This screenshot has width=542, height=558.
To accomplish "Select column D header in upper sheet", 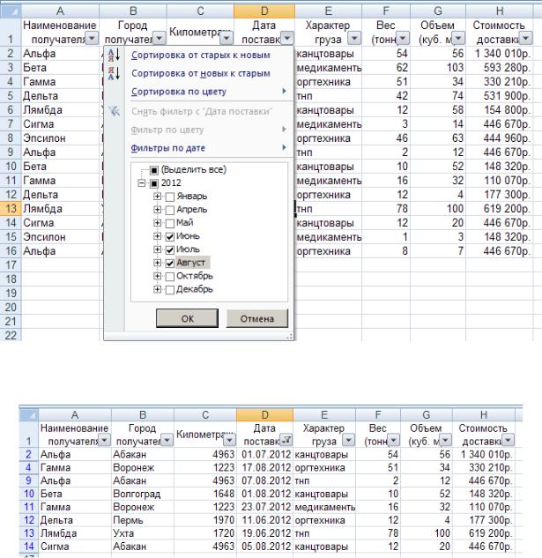I will tap(264, 11).
